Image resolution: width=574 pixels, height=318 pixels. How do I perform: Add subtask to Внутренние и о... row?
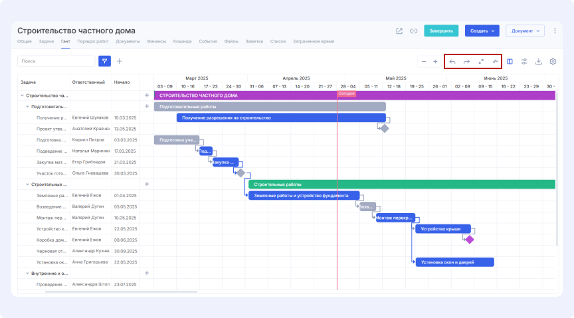tap(147, 273)
